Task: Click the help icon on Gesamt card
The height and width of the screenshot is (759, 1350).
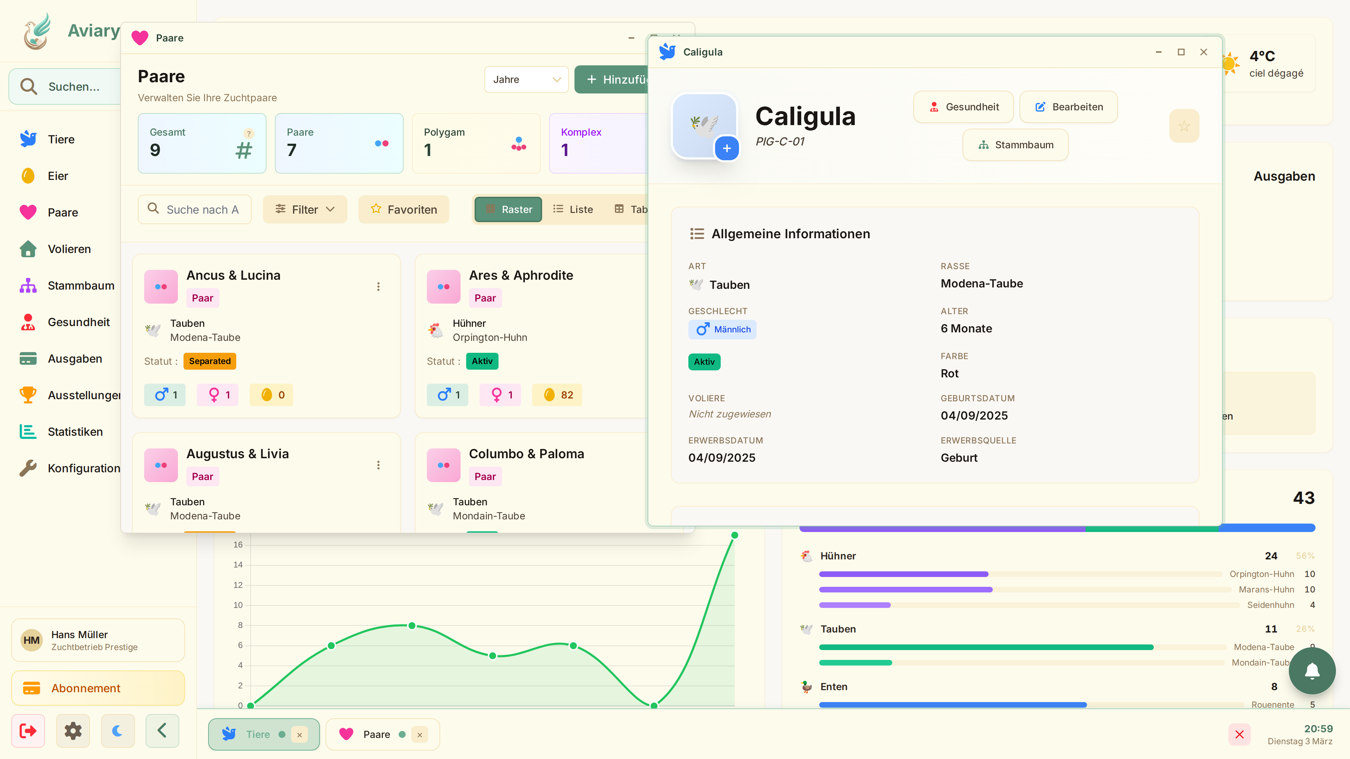Action: pos(249,134)
